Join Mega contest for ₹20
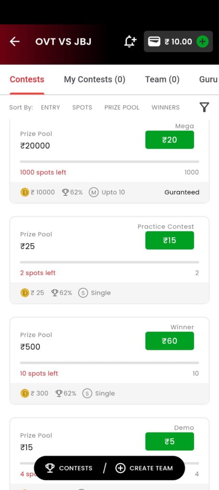The height and width of the screenshot is (490, 219). point(170,140)
